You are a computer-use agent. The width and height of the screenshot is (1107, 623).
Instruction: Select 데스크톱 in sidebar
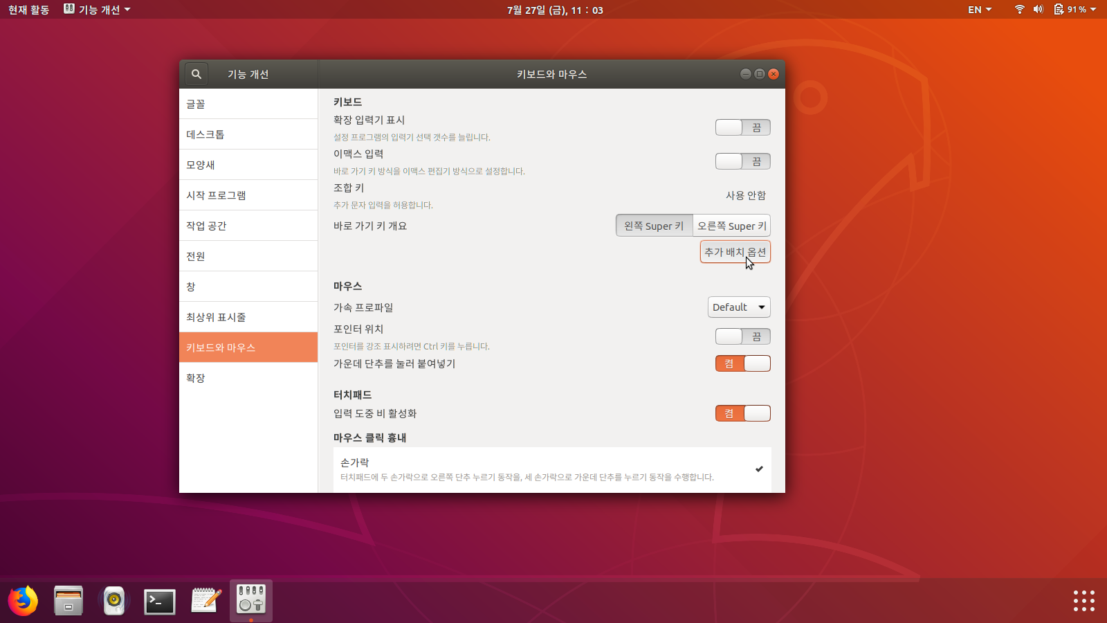tap(248, 134)
